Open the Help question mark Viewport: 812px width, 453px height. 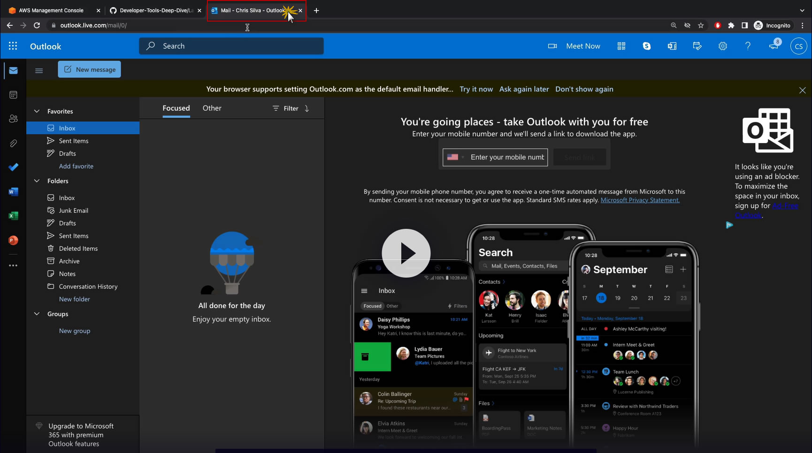(x=748, y=46)
